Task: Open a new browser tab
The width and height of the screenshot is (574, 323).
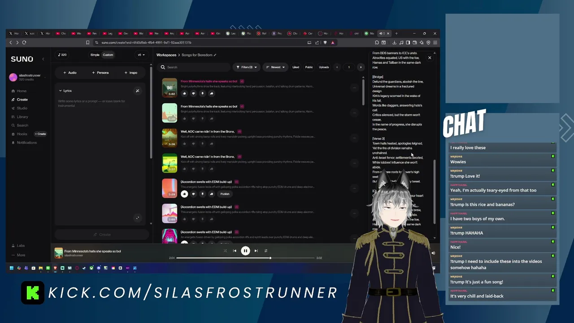Action: click(396, 33)
